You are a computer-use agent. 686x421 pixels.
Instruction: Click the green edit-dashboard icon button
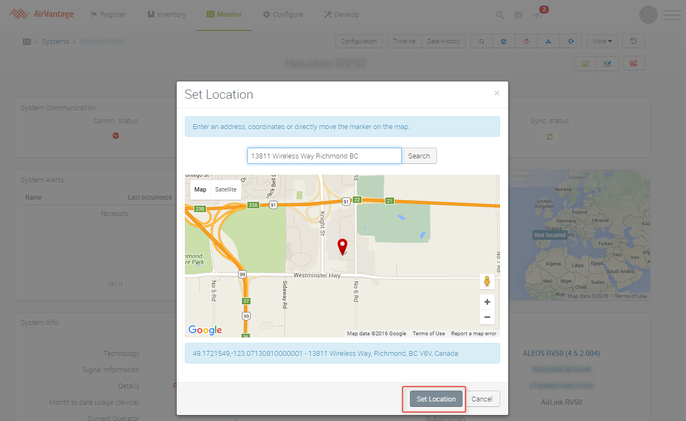click(585, 63)
